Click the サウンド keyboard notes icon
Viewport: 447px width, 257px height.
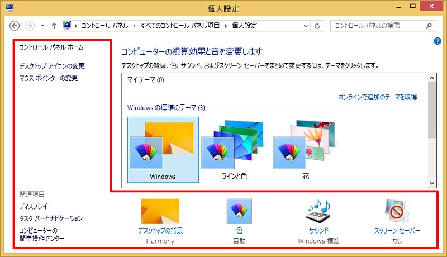tap(318, 211)
